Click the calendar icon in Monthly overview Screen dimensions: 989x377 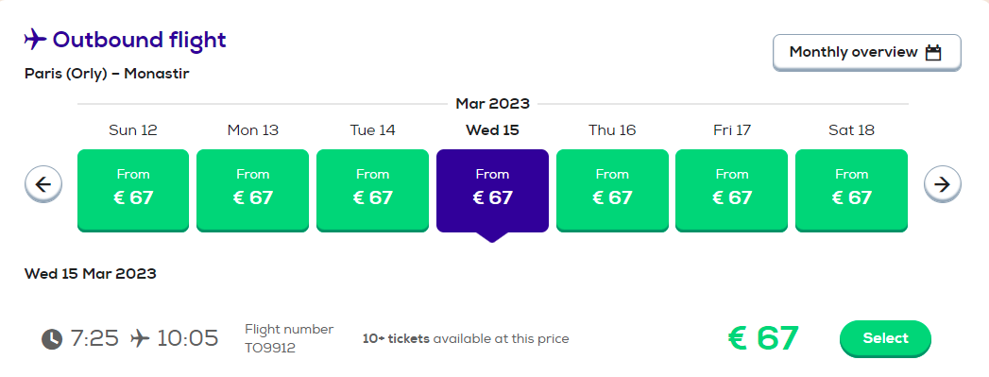(933, 52)
